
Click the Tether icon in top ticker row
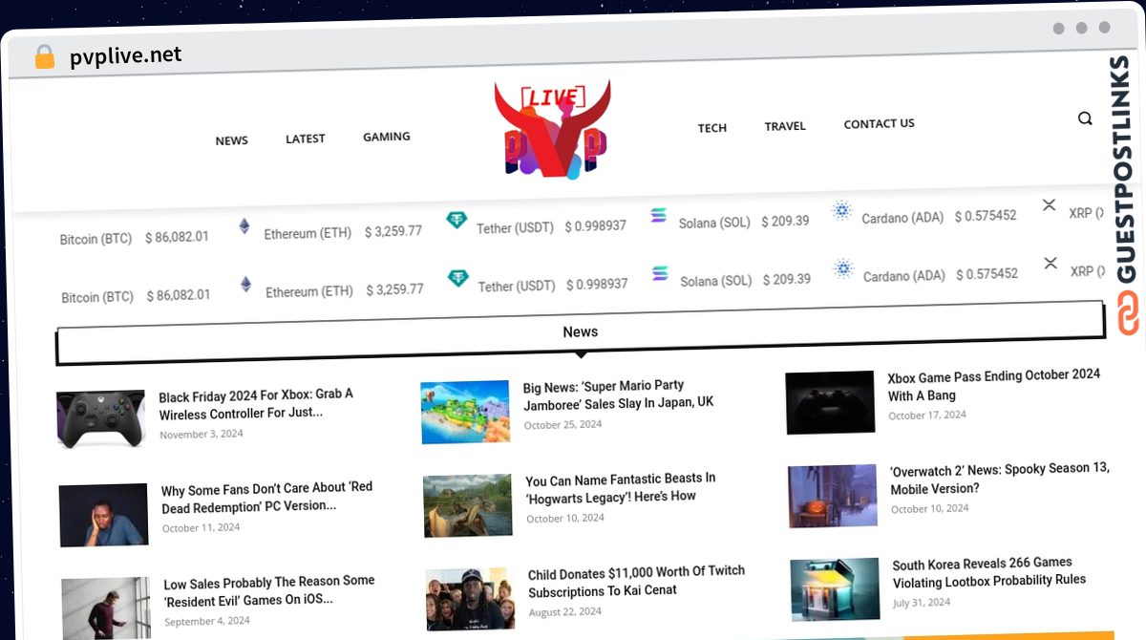point(456,221)
